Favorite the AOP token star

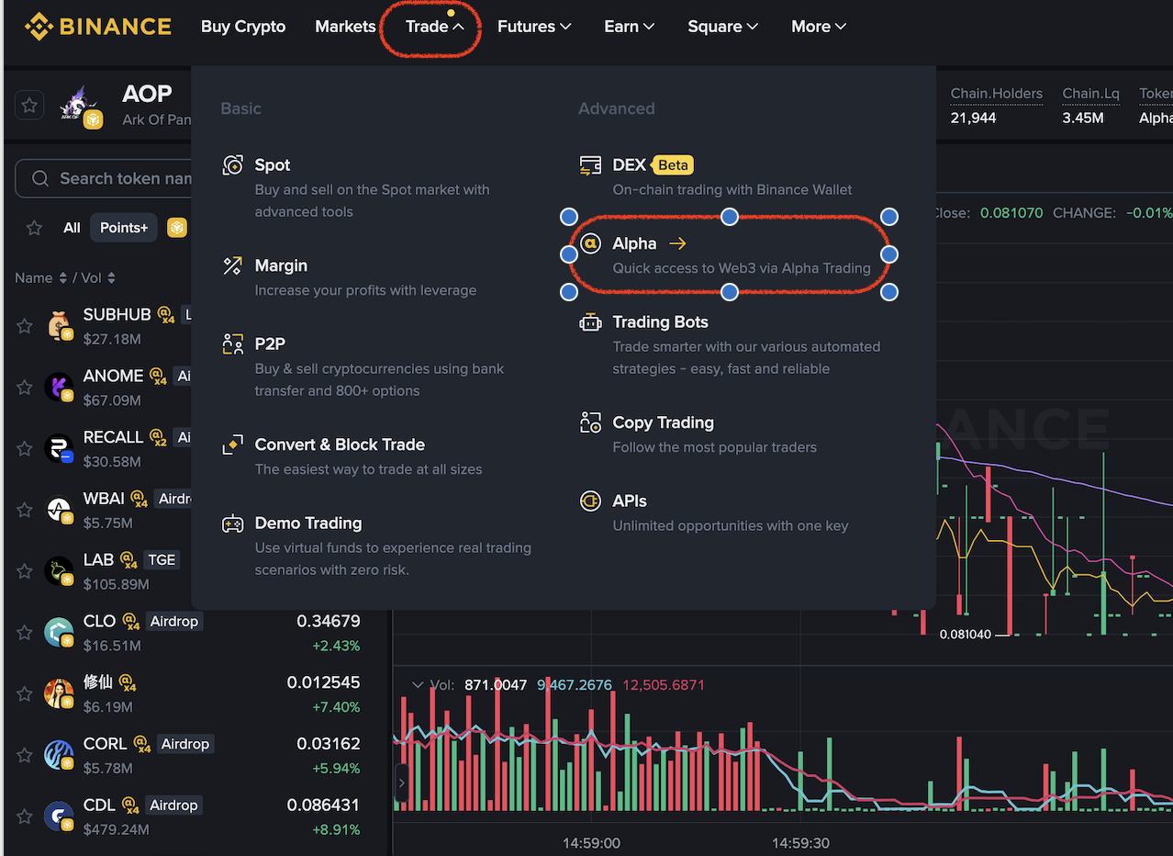[29, 106]
